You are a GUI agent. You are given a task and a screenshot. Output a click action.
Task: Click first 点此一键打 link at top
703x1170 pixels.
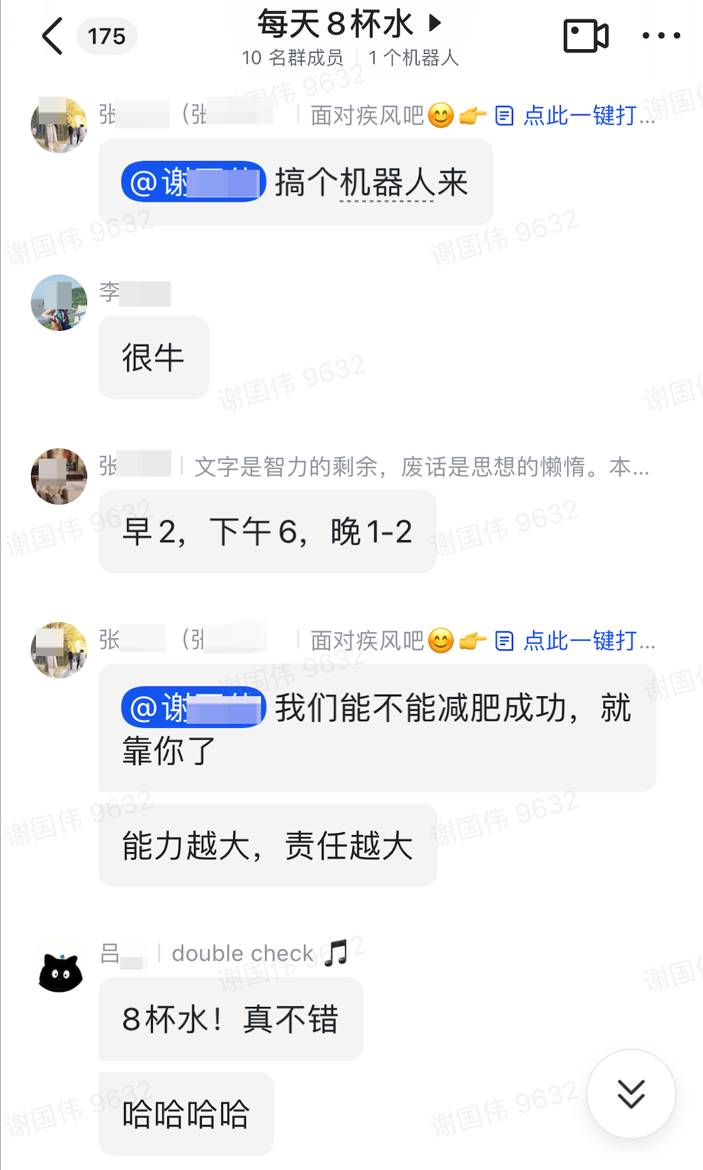575,115
